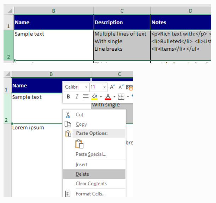This screenshot has height=203, width=216.
Task: Click the accounting number format icon
Action: (x=130, y=87)
